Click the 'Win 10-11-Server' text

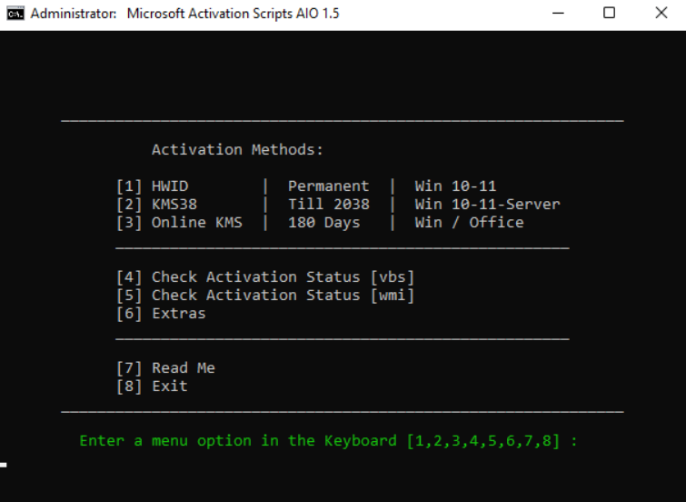487,205
